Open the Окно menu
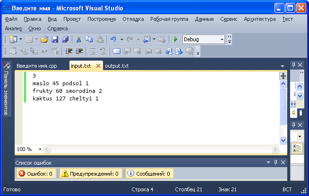Image resolution: width=309 pixels, height=196 pixels. coord(34,28)
